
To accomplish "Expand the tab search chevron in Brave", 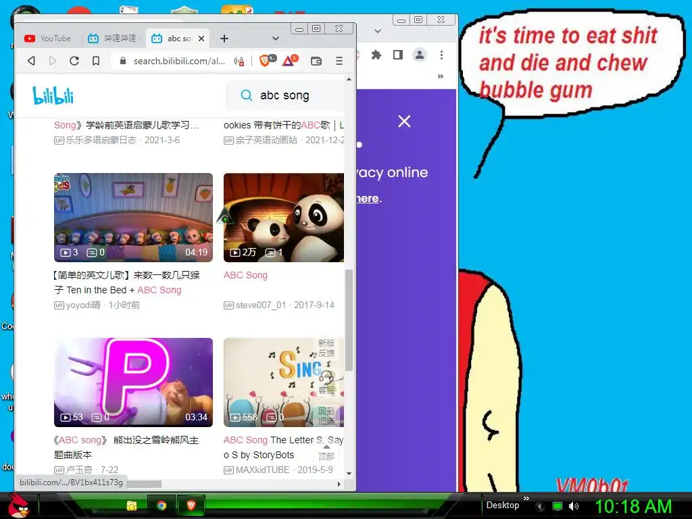I will click(x=276, y=39).
